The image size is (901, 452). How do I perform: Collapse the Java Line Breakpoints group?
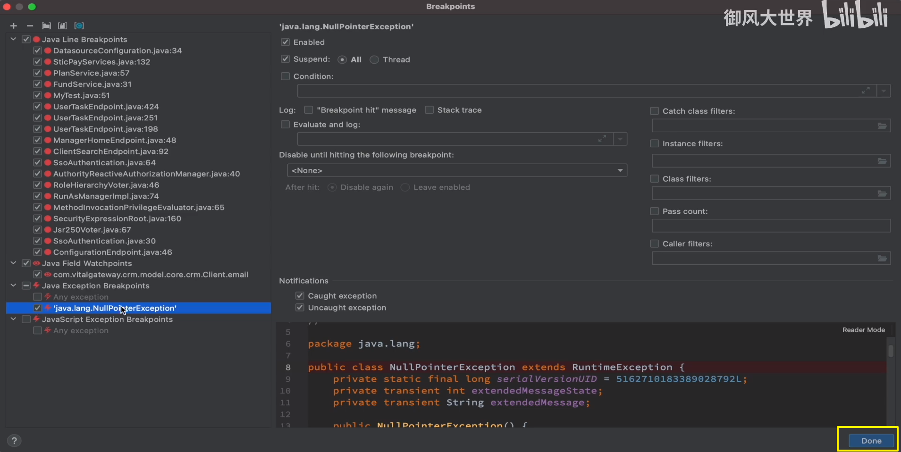tap(13, 39)
